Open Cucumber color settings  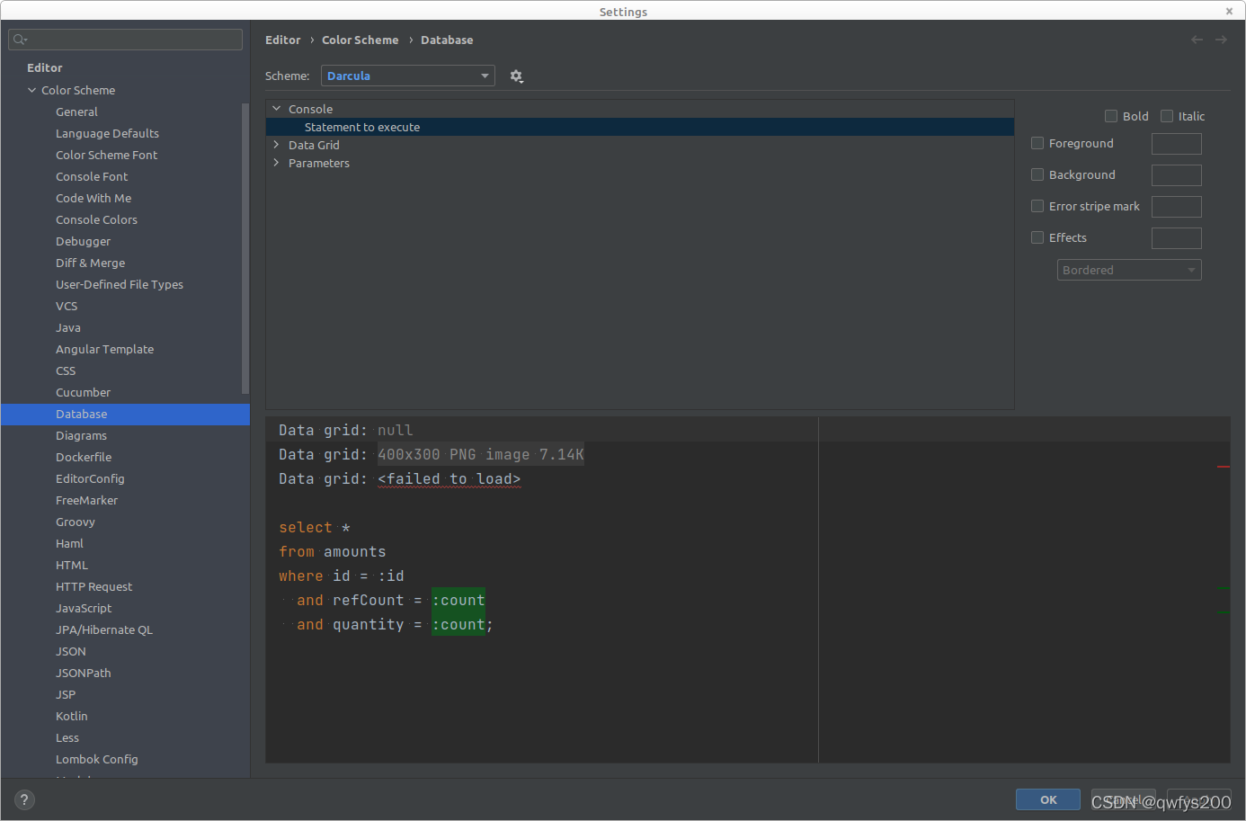coord(83,392)
